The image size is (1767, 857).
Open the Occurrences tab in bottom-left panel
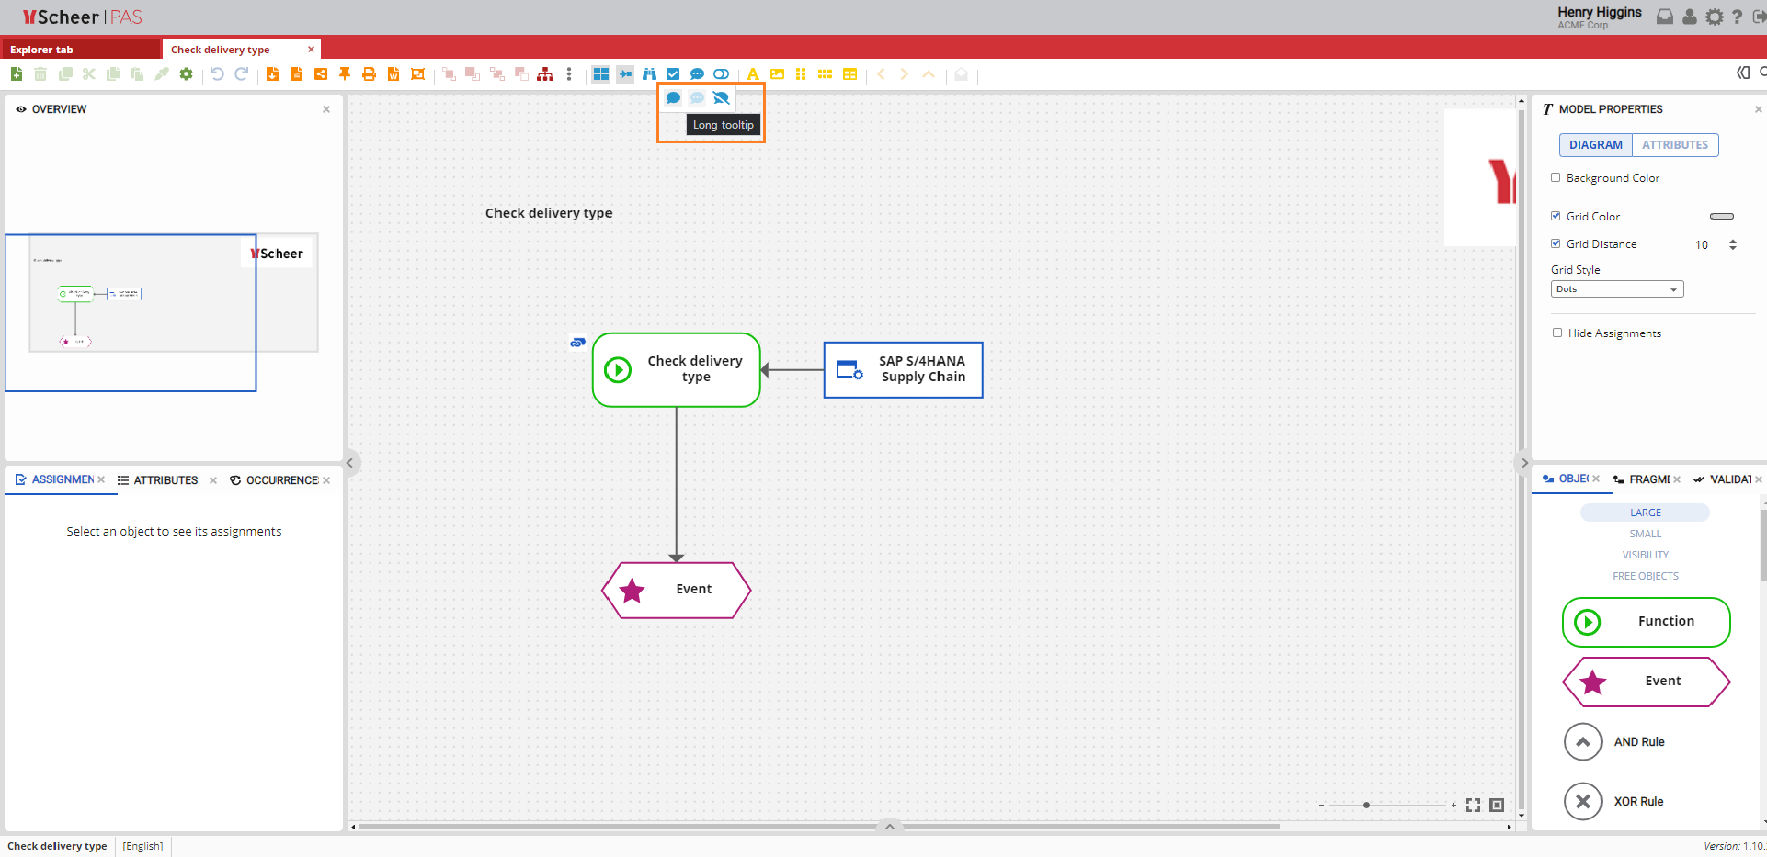pos(281,480)
